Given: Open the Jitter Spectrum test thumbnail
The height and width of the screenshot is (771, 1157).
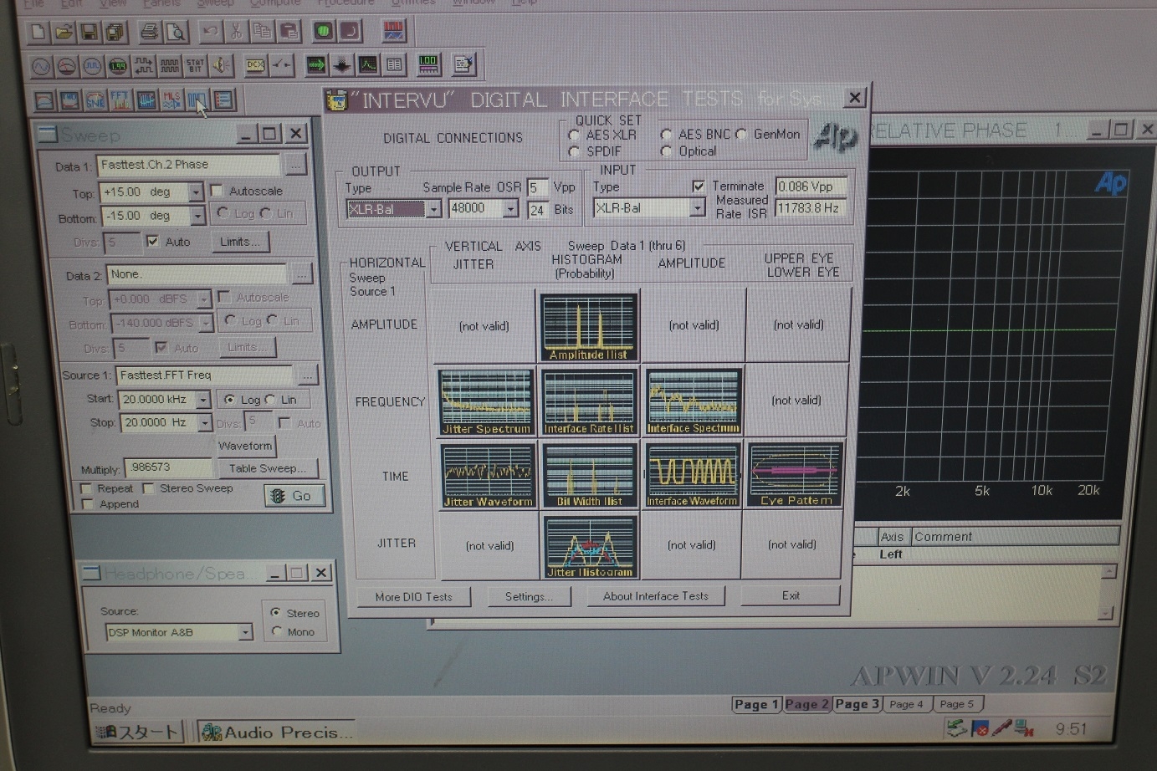Looking at the screenshot, I should [x=486, y=402].
